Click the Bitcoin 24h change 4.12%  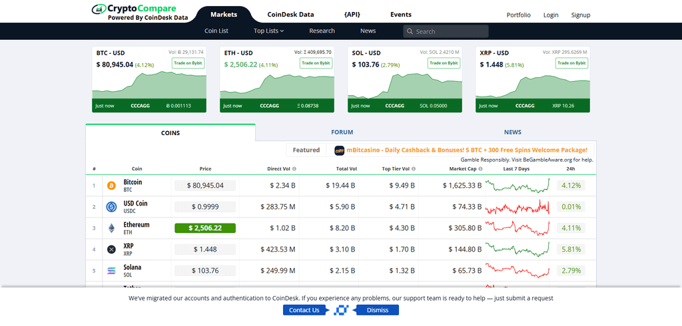pyautogui.click(x=571, y=186)
